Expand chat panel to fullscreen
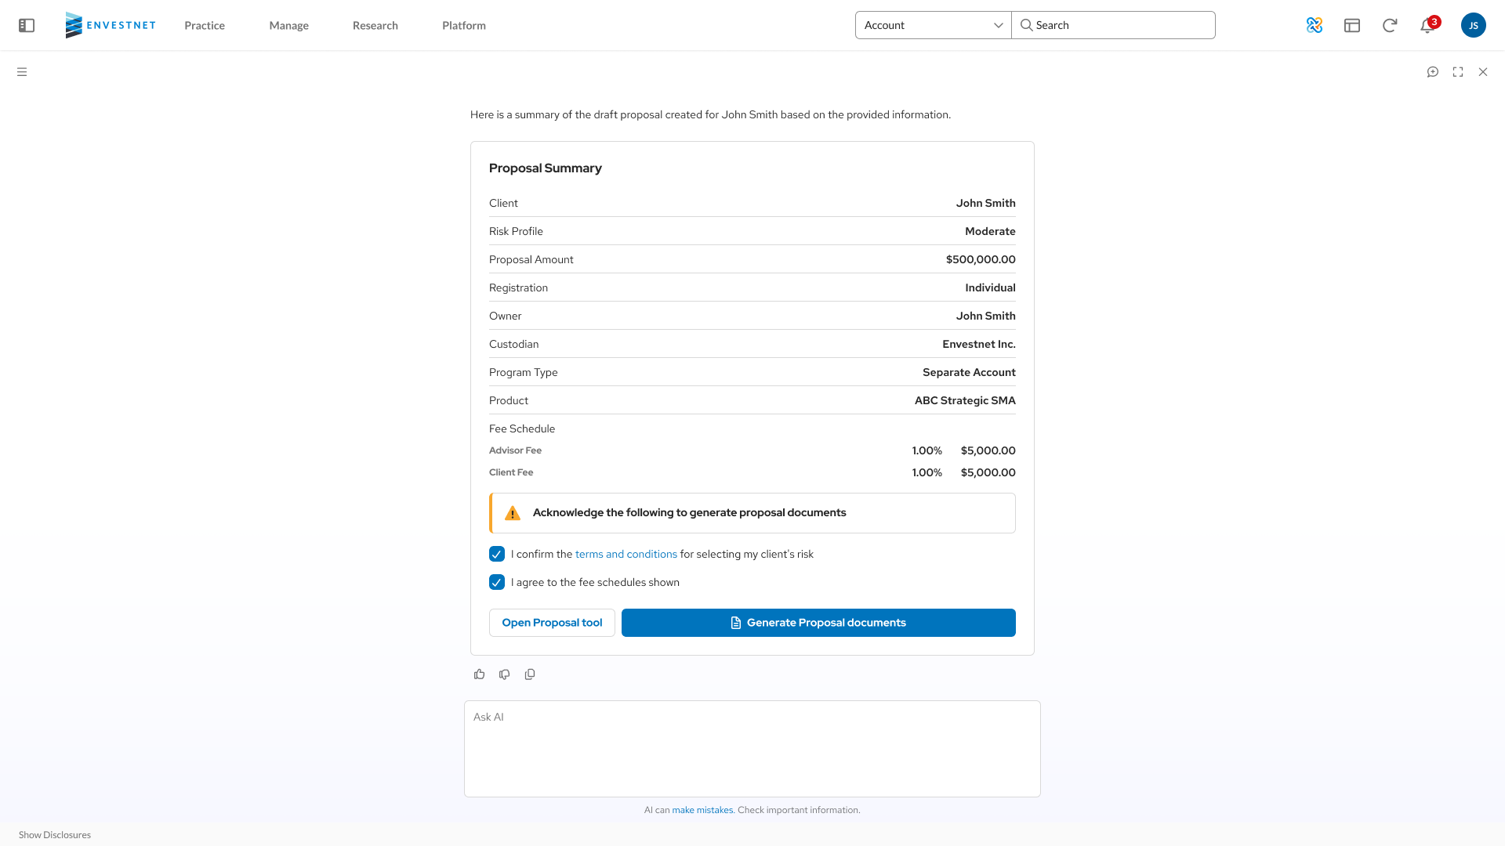Image resolution: width=1505 pixels, height=846 pixels. pos(1458,72)
